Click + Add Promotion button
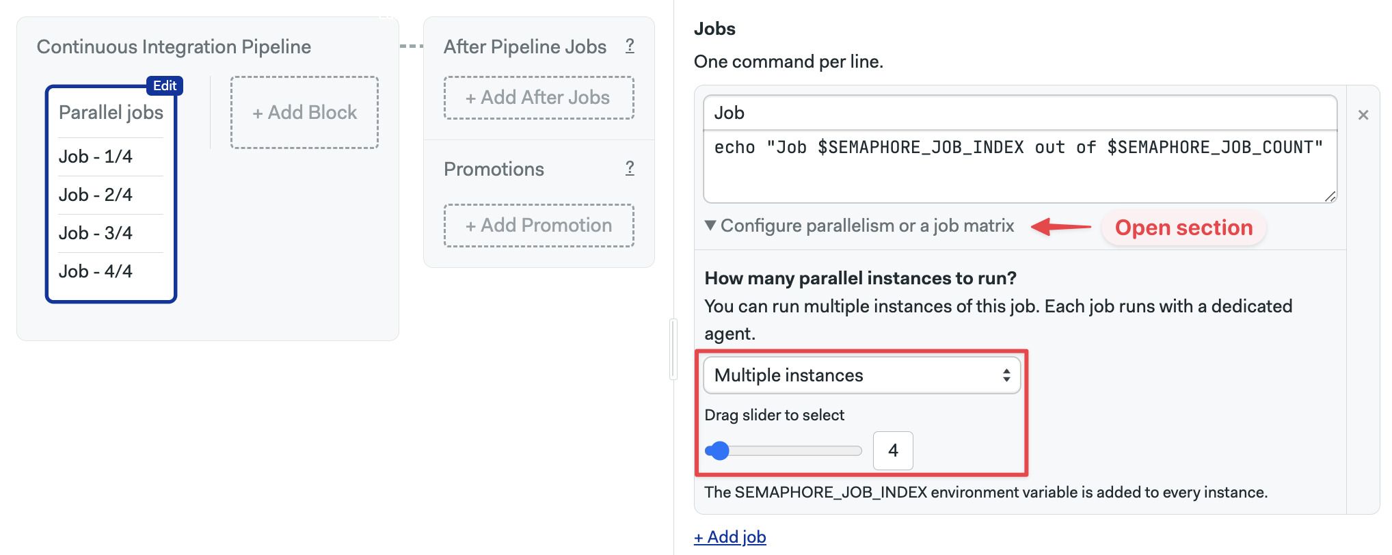The height and width of the screenshot is (555, 1392). 539,226
